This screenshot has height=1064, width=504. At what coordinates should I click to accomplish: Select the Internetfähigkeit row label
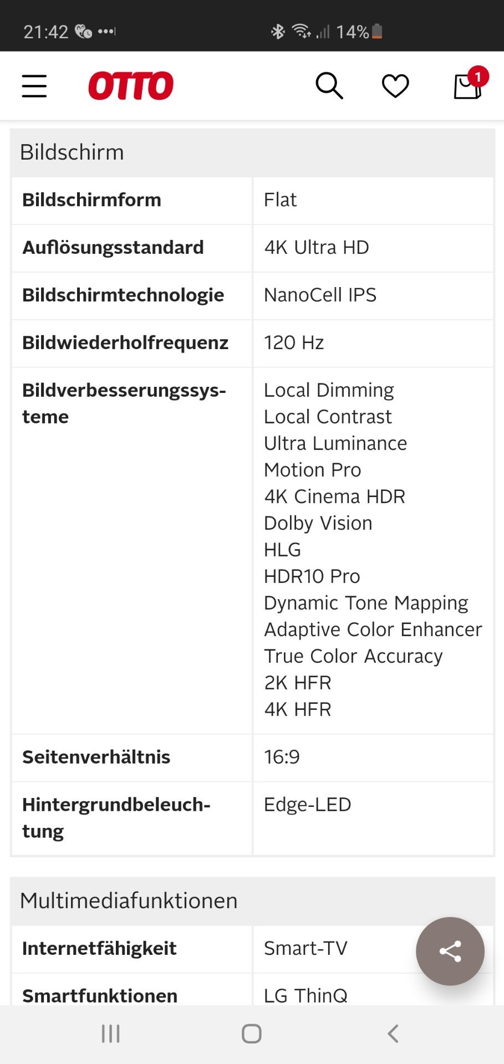(x=99, y=949)
